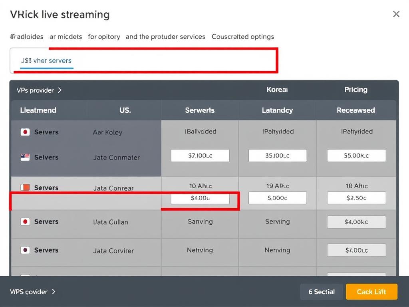Open the first 'adloides' menu item
This screenshot has height=307, width=409.
[x=27, y=37]
